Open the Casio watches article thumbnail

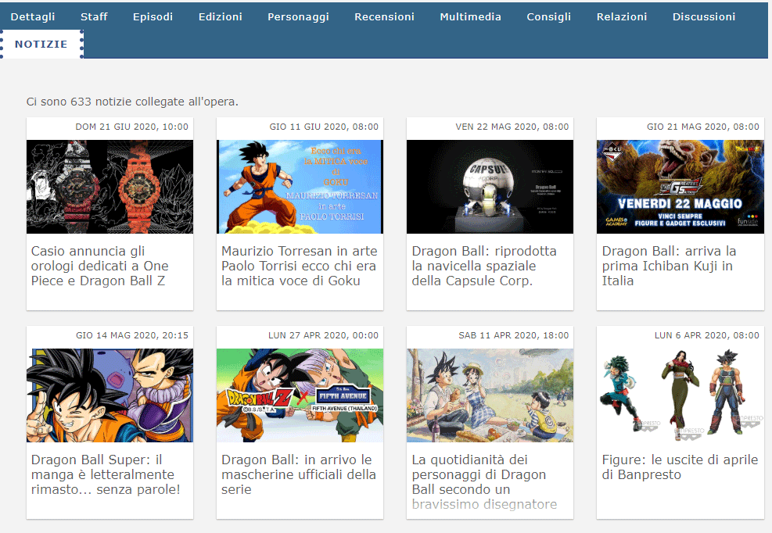(110, 187)
